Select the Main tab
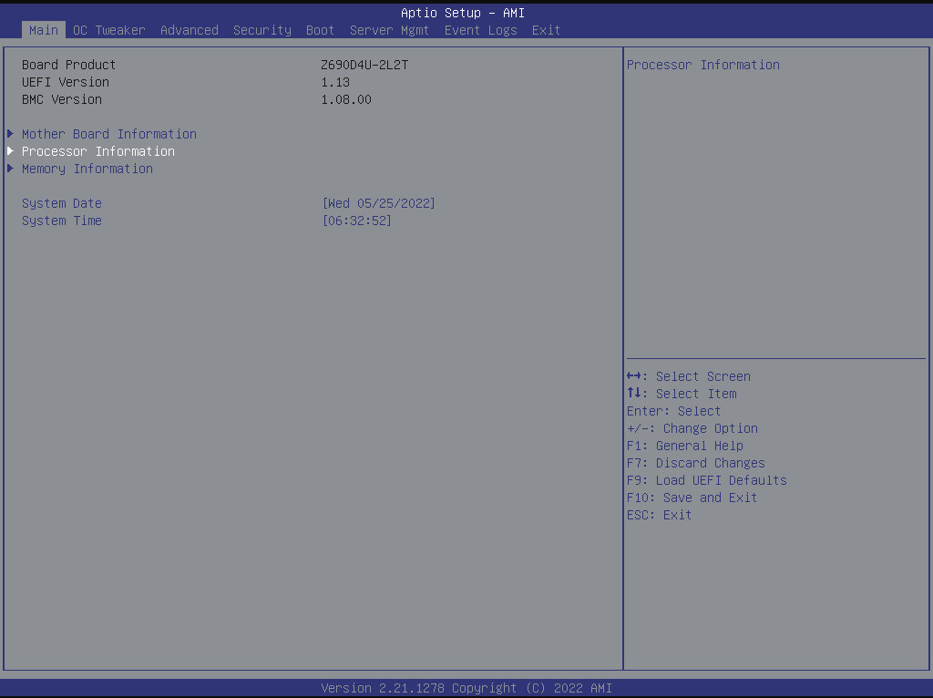This screenshot has width=933, height=698. 43,30
